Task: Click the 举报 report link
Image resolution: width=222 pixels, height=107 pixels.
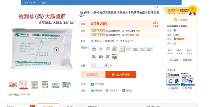Action: pos(156,7)
